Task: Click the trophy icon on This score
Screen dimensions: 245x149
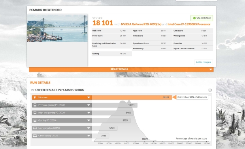Action: point(35,97)
